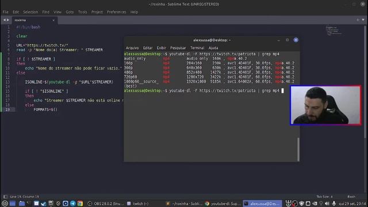This screenshot has height=207, width=368.
Task: Click the Sublime minimap code preview
Action: point(333,30)
